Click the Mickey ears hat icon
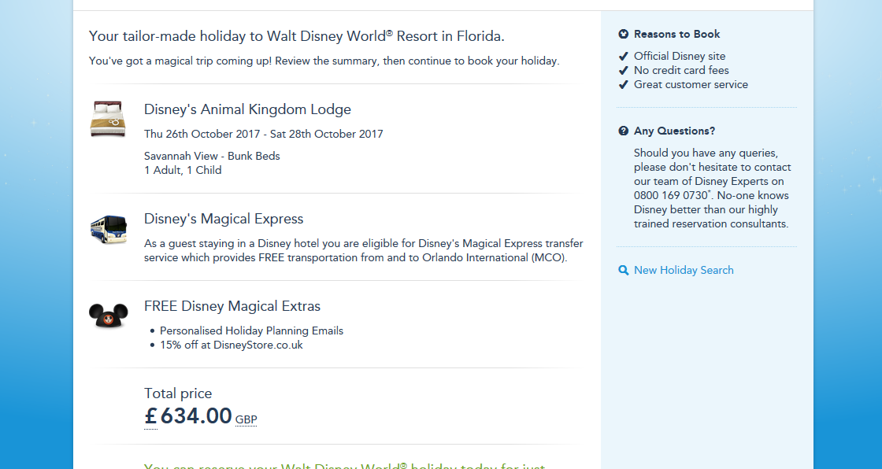This screenshot has height=469, width=882. pos(108,316)
